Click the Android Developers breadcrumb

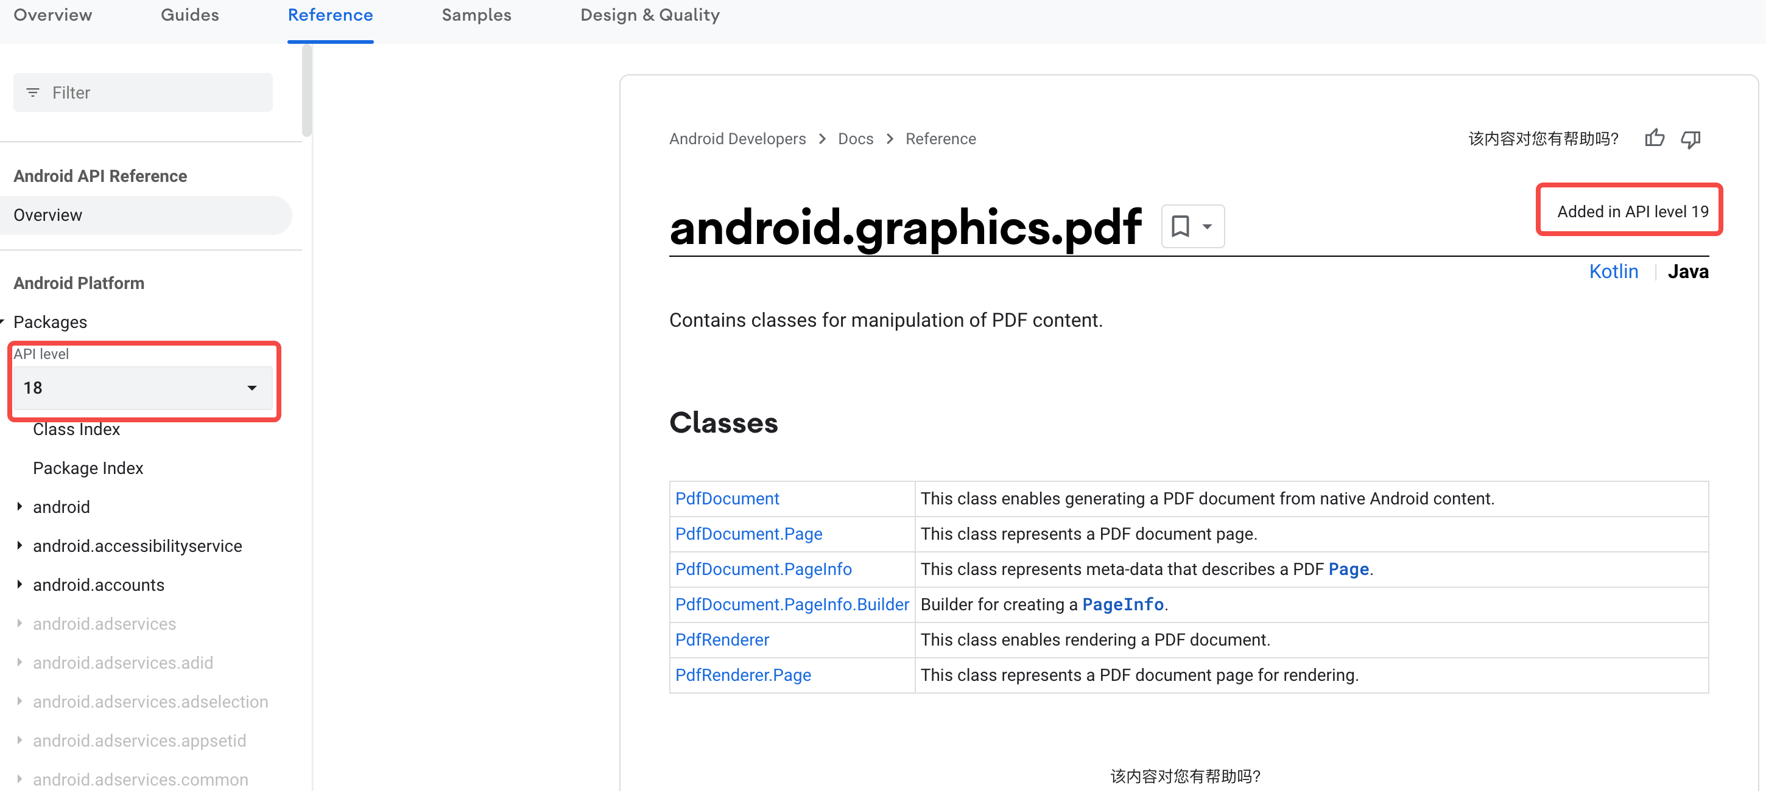[x=737, y=139]
